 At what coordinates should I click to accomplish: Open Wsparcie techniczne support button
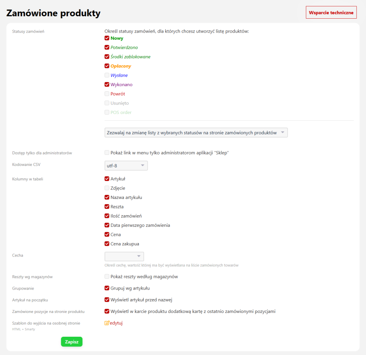(x=331, y=13)
